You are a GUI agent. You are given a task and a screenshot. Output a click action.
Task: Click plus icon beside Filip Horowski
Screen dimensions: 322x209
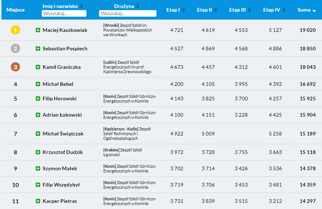[38, 99]
